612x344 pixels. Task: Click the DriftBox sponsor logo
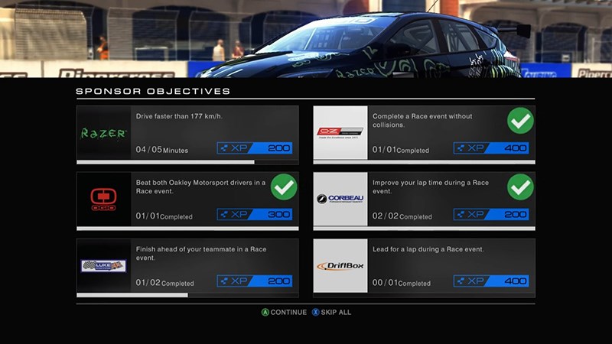pyautogui.click(x=340, y=266)
